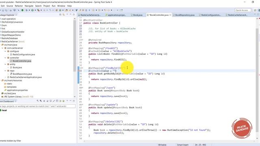Collapse the entity package node

[5, 64]
